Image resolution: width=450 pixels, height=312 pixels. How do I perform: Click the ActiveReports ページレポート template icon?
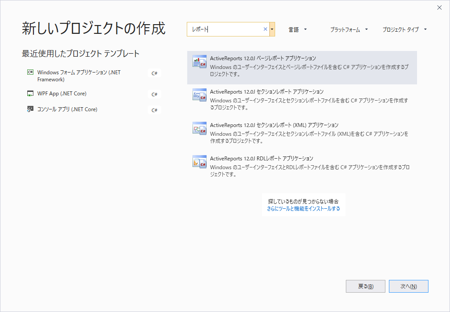pos(200,61)
